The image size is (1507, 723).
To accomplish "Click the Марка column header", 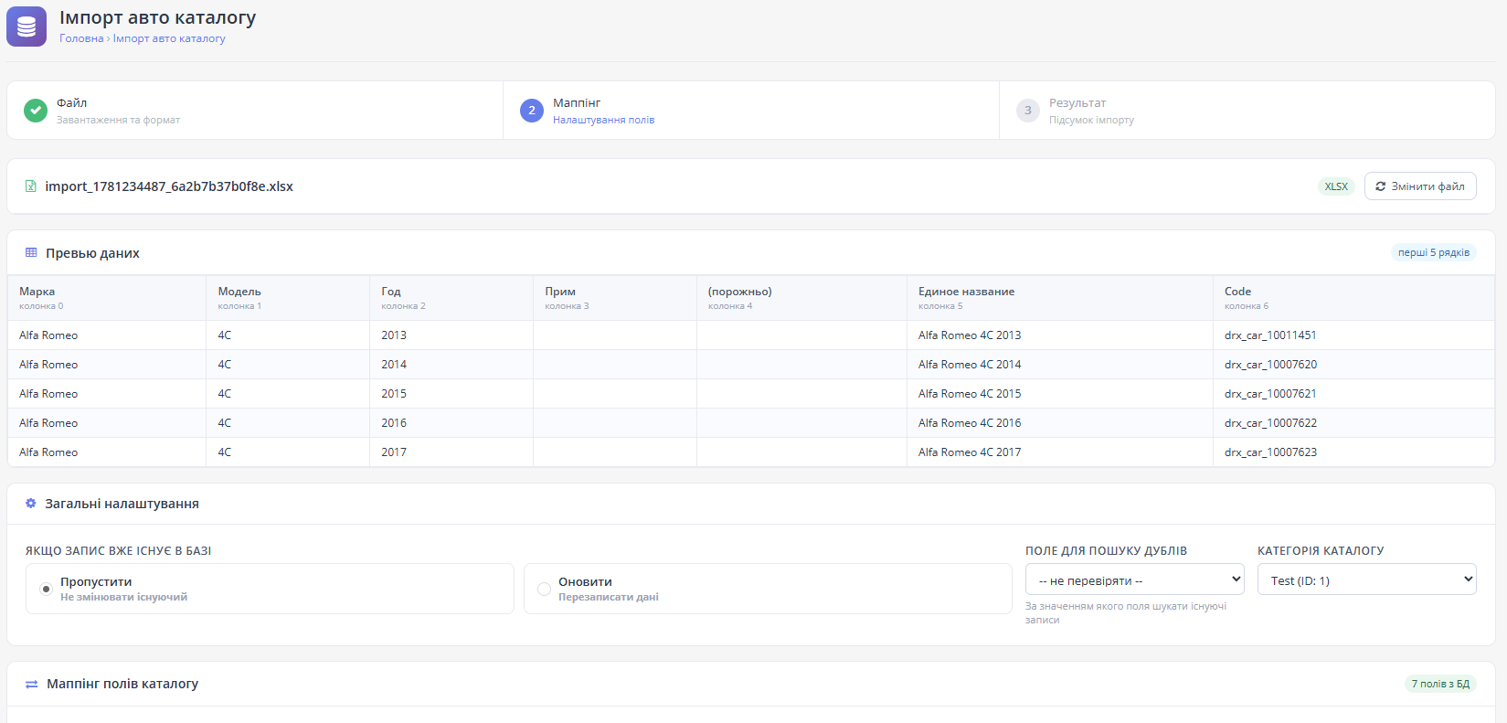I will pos(107,298).
